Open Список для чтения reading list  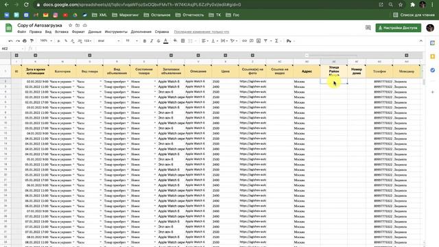point(414,15)
